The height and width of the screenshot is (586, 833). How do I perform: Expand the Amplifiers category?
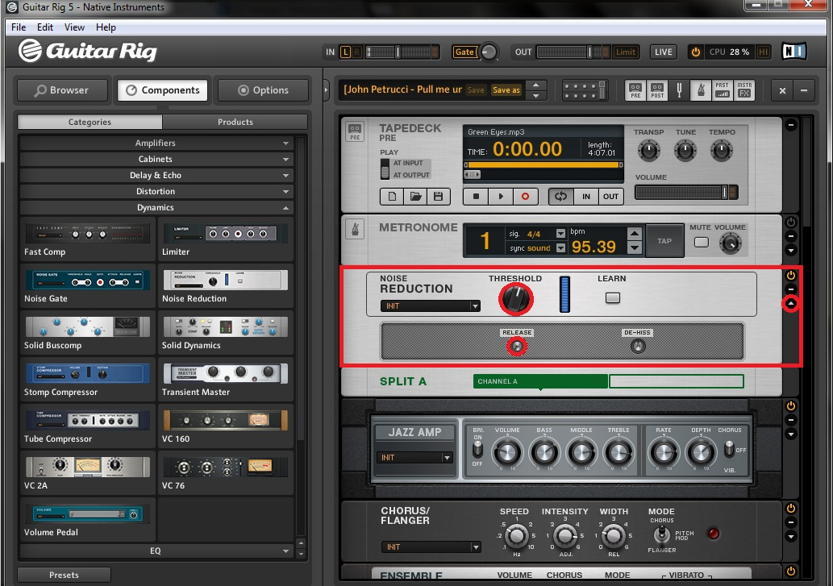[155, 143]
